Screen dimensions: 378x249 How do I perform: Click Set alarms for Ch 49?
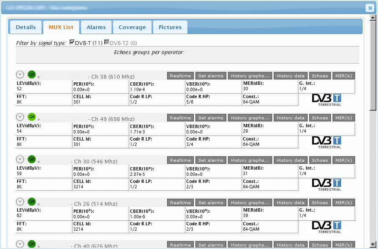coord(211,118)
